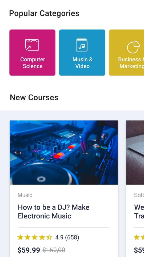Click the New Courses section heading
This screenshot has height=257, width=144.
[34, 97]
